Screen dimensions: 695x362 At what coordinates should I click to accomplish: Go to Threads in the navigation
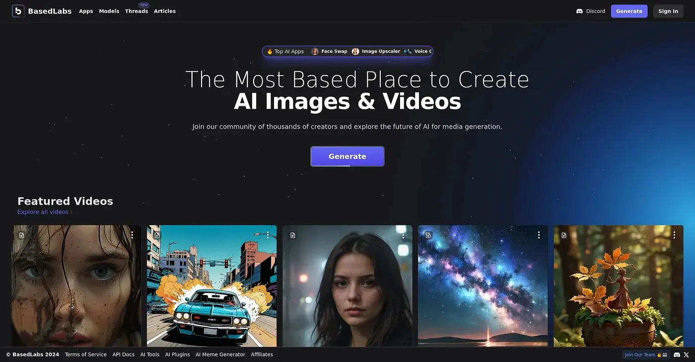(x=137, y=11)
